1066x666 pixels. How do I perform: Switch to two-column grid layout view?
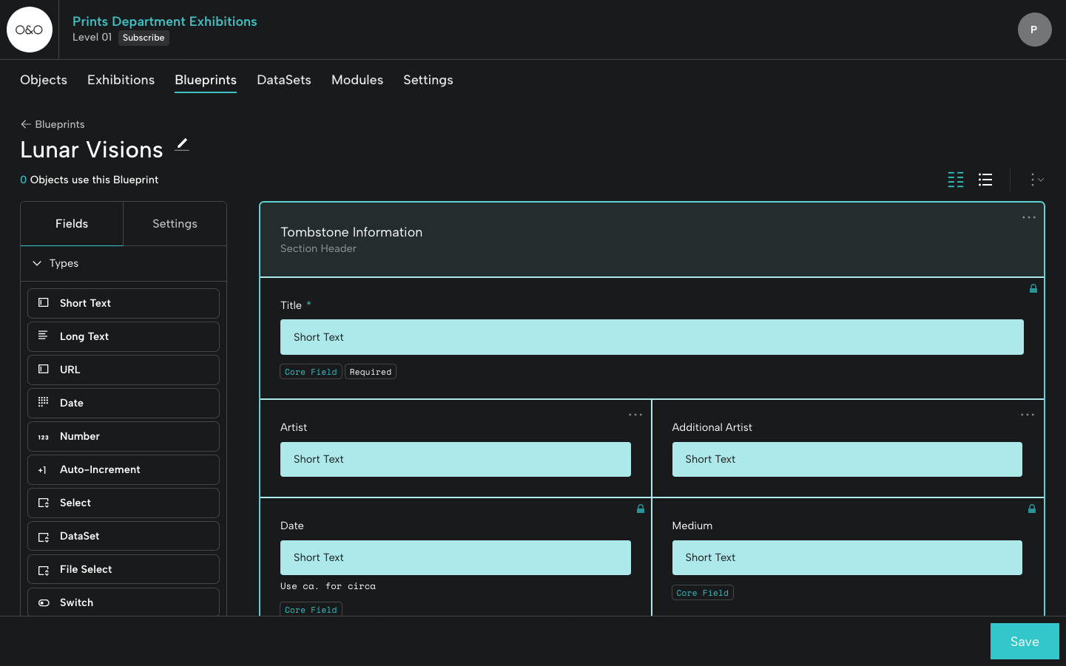tap(956, 180)
